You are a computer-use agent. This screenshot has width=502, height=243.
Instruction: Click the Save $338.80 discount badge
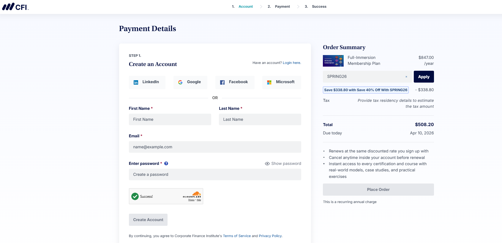pyautogui.click(x=366, y=90)
